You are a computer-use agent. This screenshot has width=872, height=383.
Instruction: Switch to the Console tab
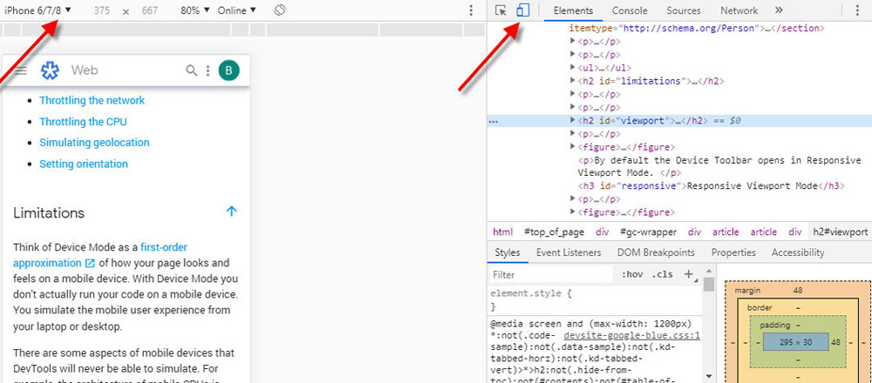coord(630,10)
